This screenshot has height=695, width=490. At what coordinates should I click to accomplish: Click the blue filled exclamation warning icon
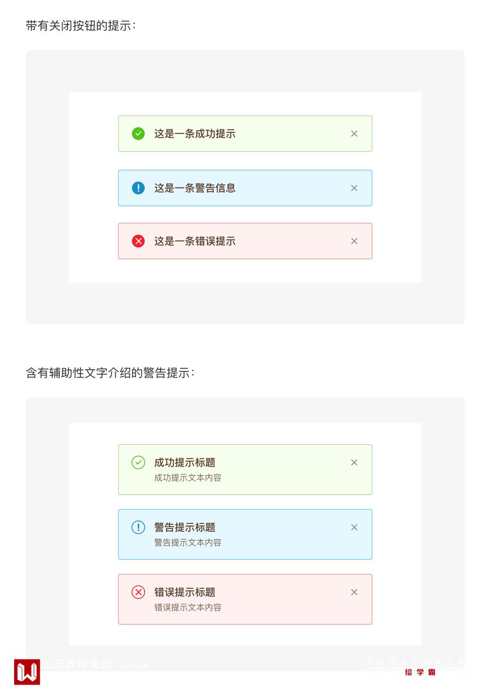pyautogui.click(x=138, y=188)
